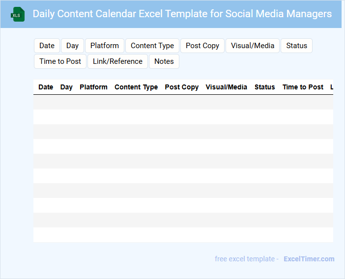Select the Date tag button
The height and width of the screenshot is (279, 345).
coord(47,46)
